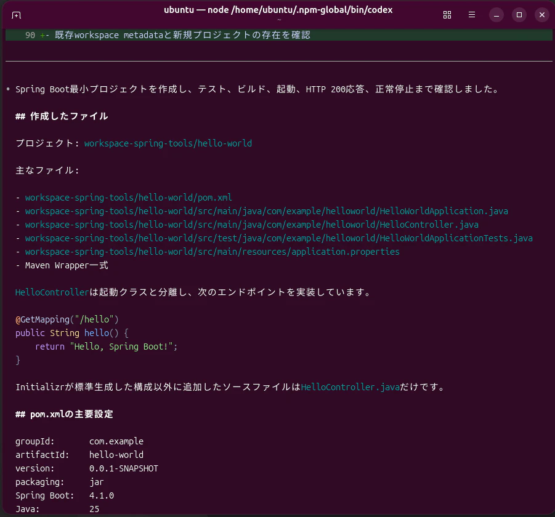Screen dimensions: 555x517
Task: Open the HelloWorldApplication.java path
Action: 267,211
